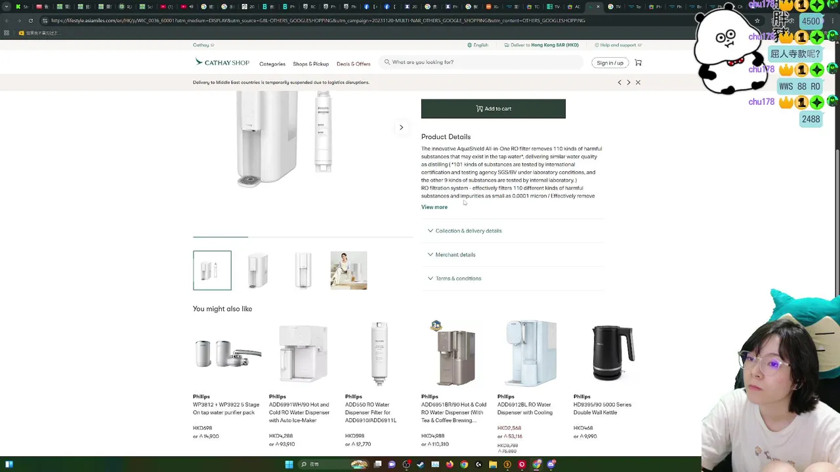840x472 pixels.
Task: Click the 'Product Details' heading text
Action: click(446, 137)
